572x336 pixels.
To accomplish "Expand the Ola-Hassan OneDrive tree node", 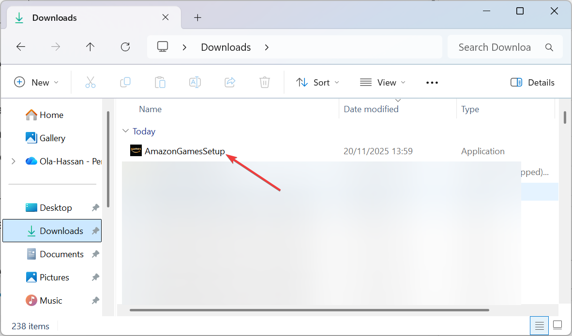I will tap(14, 161).
